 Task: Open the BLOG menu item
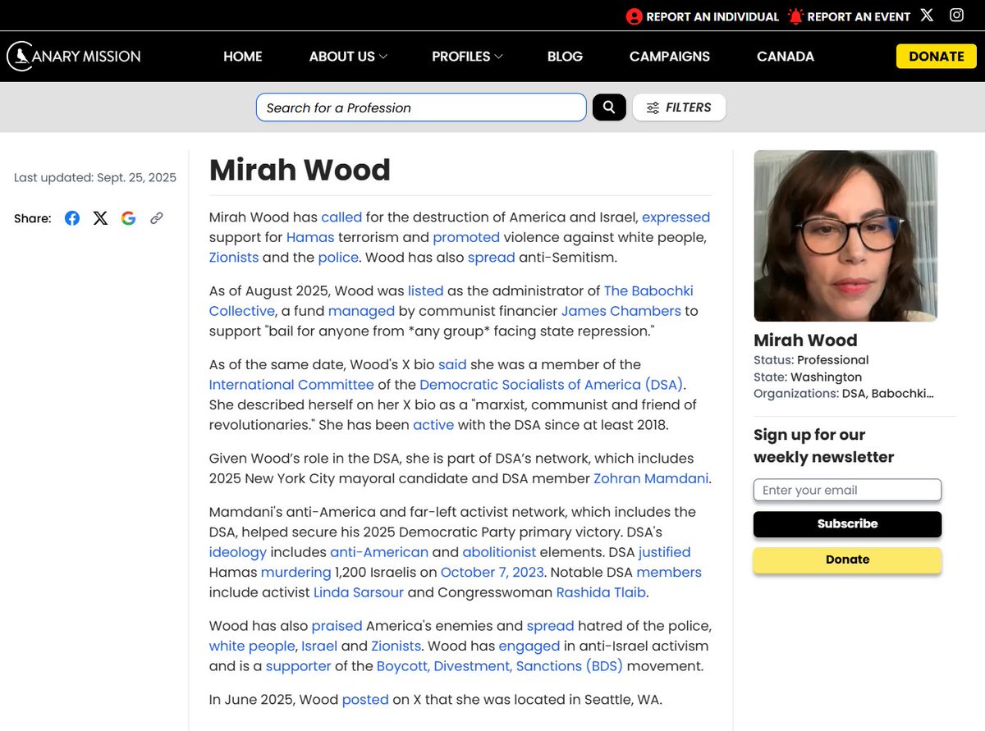[x=565, y=57]
